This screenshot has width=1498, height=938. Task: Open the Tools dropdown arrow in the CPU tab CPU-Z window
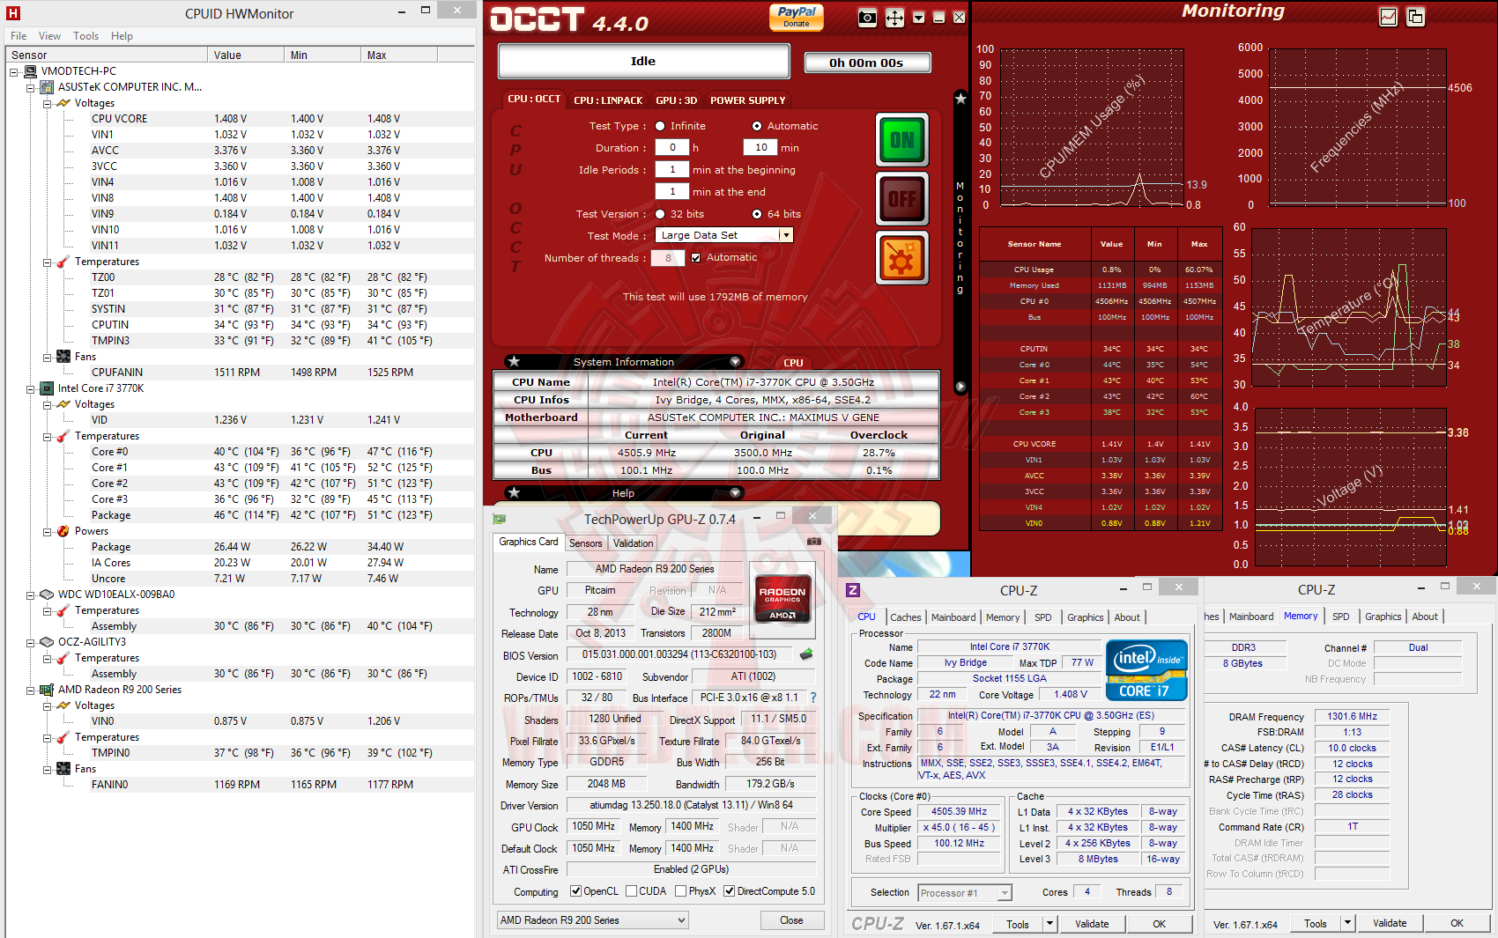coord(1049,924)
